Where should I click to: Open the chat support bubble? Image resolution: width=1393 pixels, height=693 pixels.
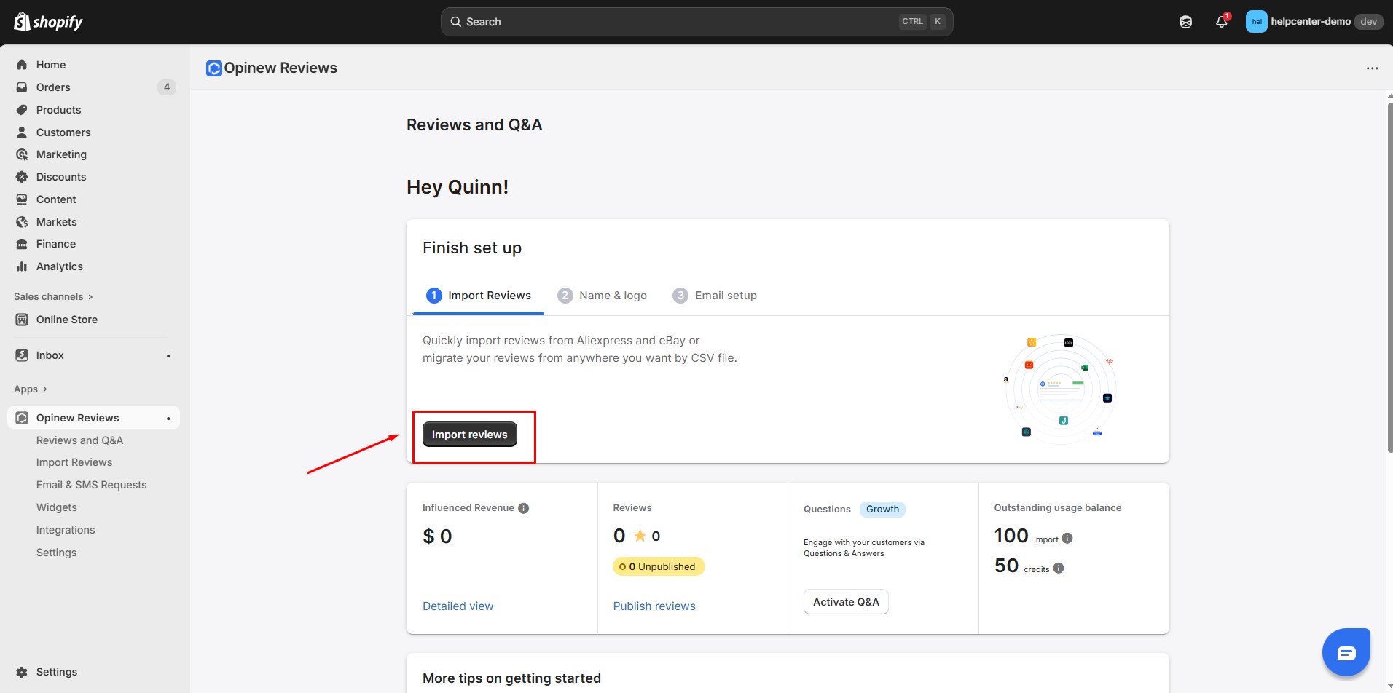point(1346,652)
